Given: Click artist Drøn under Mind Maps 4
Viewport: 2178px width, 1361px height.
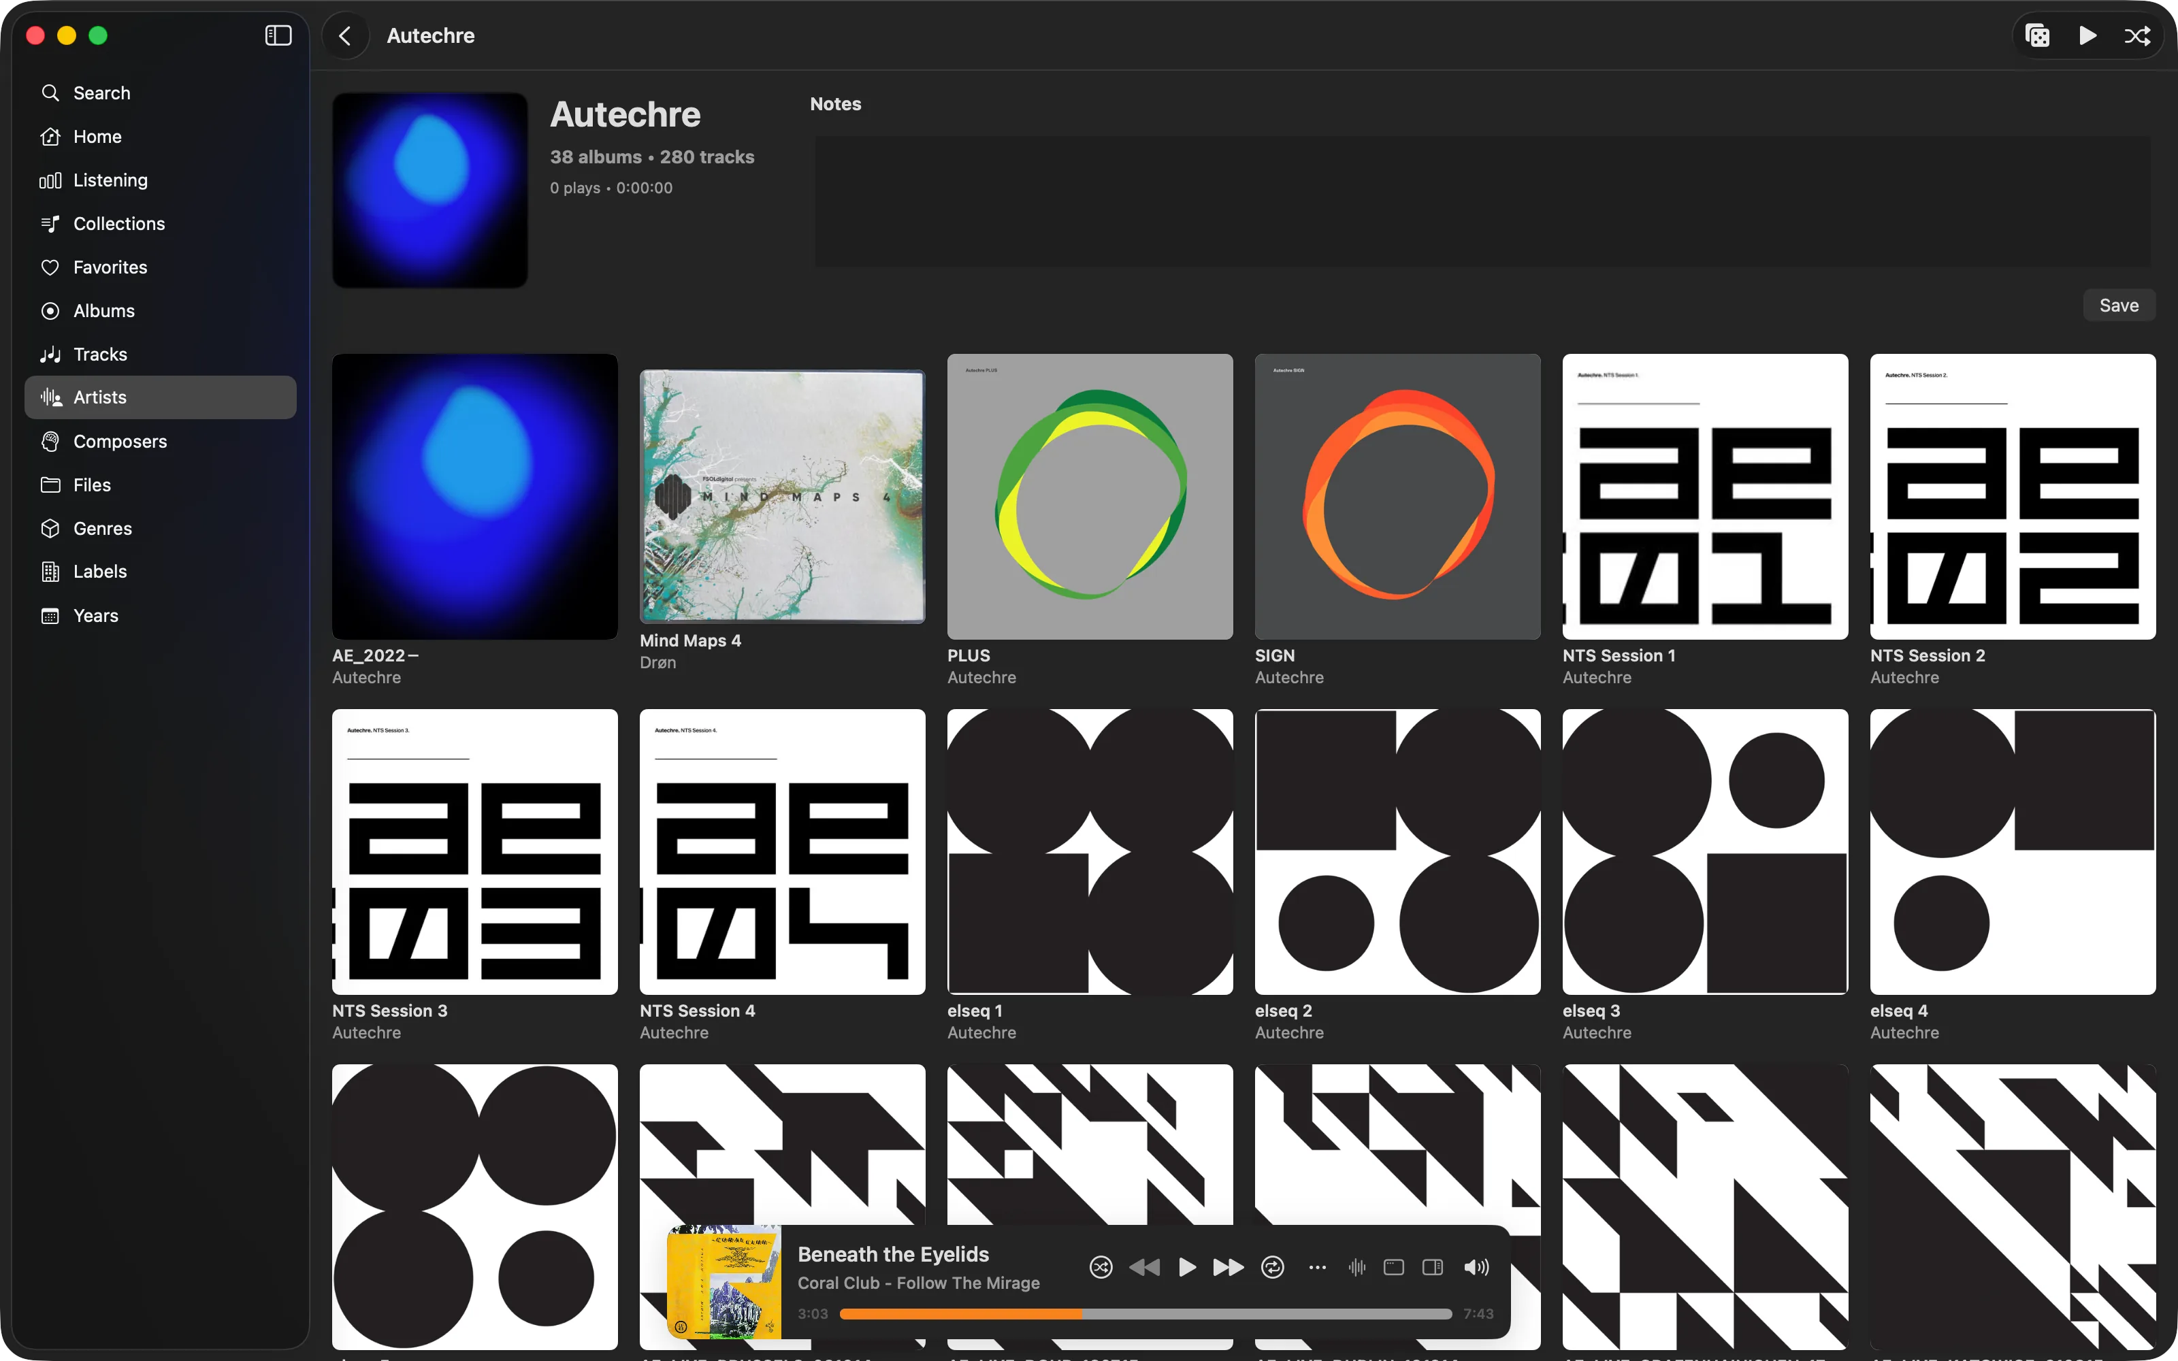Looking at the screenshot, I should (658, 663).
